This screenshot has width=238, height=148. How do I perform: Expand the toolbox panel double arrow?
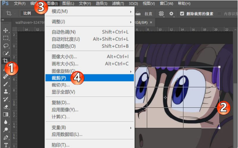point(3,20)
